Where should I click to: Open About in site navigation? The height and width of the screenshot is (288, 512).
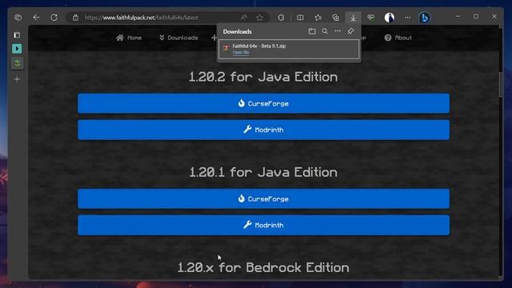[x=398, y=38]
